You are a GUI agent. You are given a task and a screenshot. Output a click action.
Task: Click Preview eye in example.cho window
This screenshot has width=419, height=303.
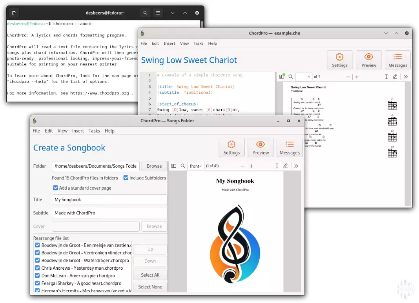coord(369,60)
